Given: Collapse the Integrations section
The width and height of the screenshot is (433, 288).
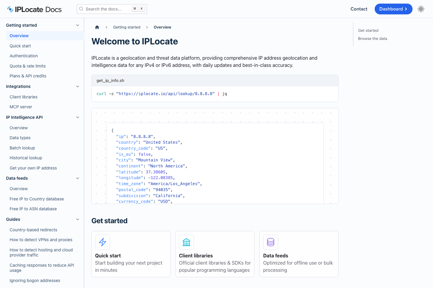Looking at the screenshot, I should coord(78,86).
